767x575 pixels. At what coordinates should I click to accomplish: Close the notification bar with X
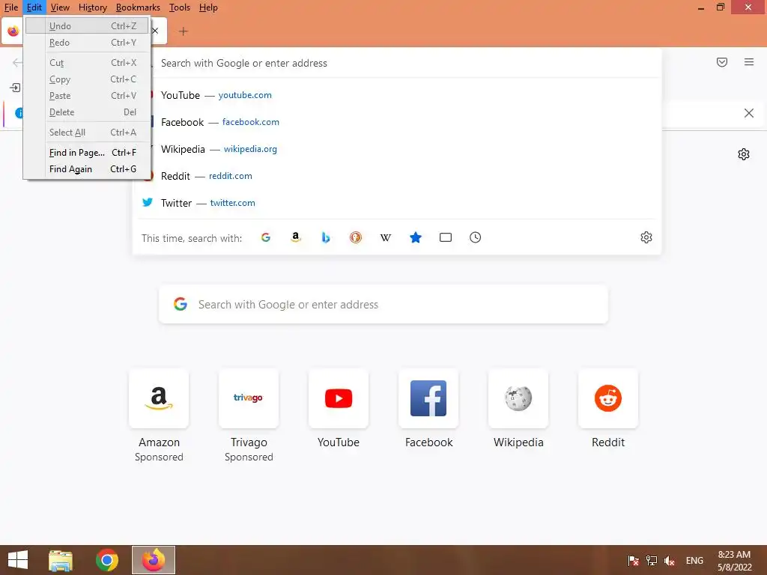point(749,114)
